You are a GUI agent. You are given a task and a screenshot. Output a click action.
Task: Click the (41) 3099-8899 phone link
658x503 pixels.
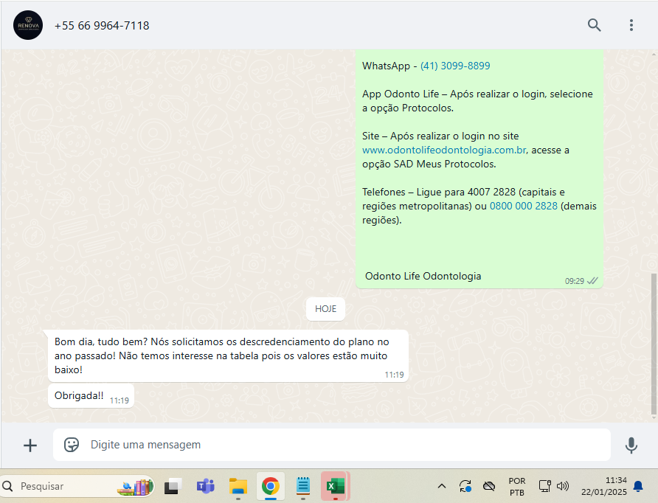tap(455, 66)
